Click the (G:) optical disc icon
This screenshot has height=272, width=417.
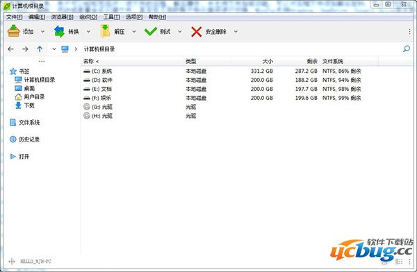(x=87, y=107)
